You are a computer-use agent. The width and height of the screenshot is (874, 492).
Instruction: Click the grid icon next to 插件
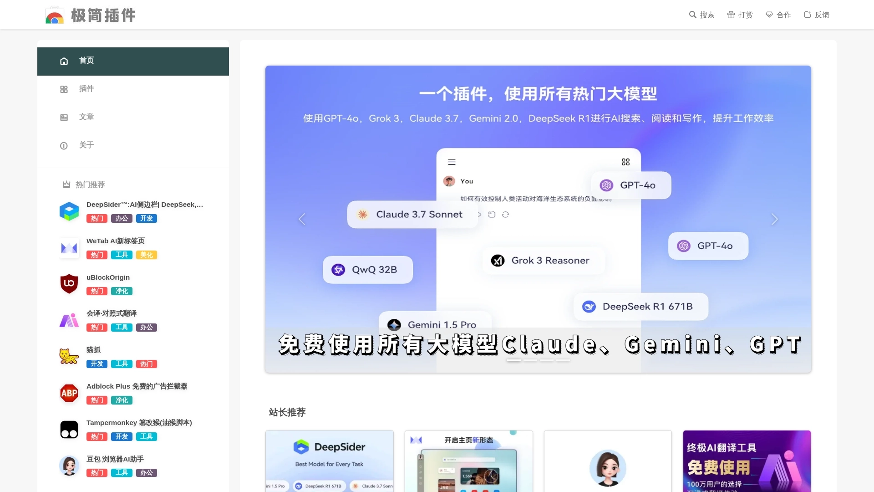64,89
